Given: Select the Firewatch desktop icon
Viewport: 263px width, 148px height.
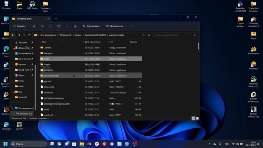Looking at the screenshot, I should [254, 66].
